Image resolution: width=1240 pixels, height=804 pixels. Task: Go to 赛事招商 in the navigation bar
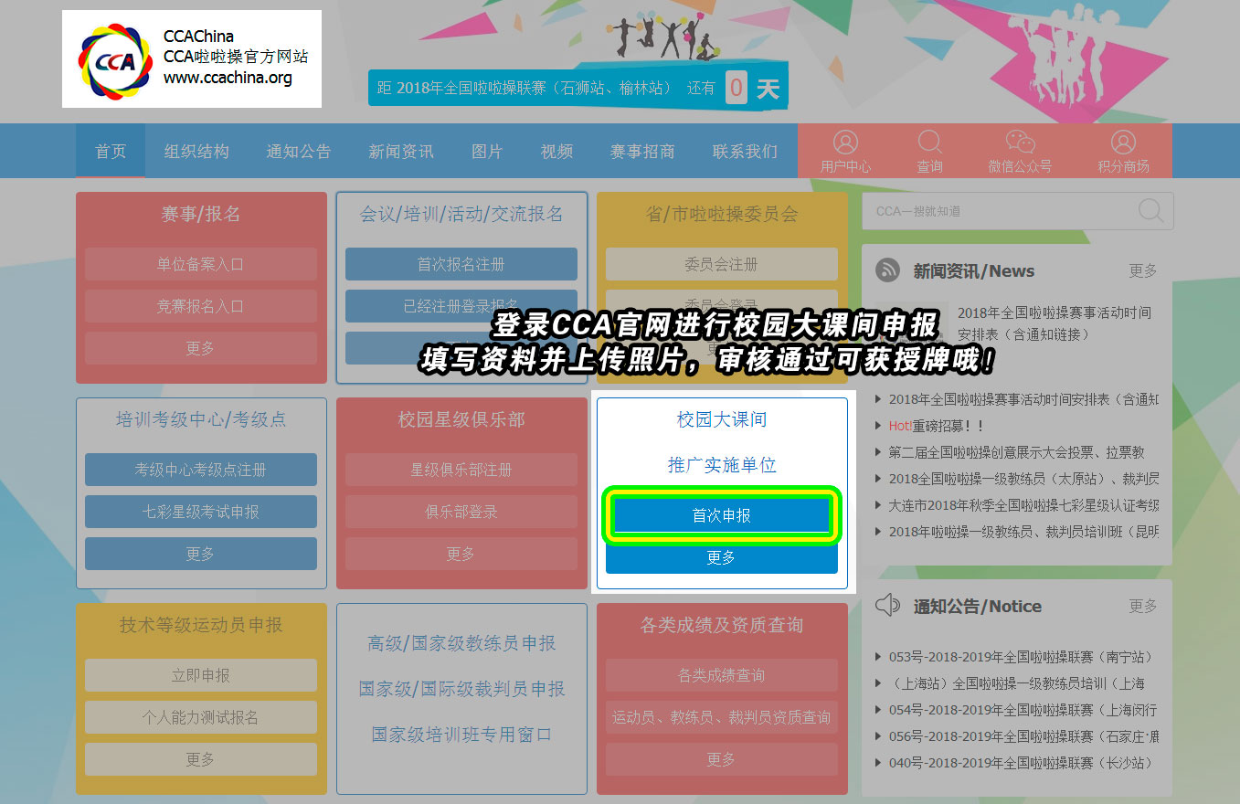642,152
